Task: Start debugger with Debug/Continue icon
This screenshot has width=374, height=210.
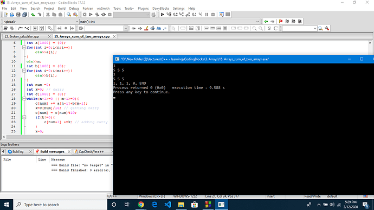Action: coord(163,15)
